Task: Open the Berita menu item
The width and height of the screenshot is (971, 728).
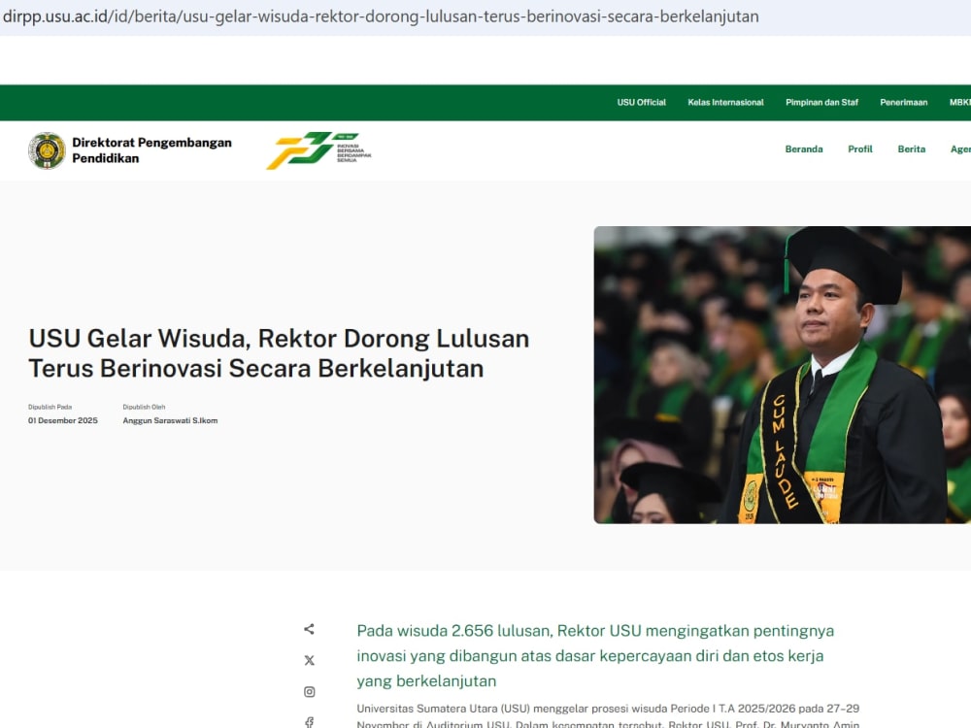Action: tap(912, 149)
